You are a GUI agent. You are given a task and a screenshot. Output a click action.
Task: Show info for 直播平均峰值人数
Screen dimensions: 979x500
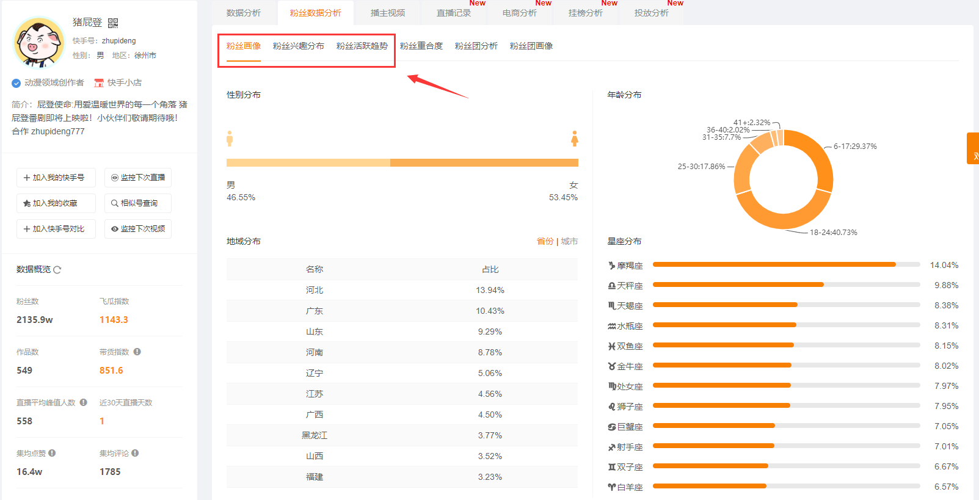[x=84, y=402]
